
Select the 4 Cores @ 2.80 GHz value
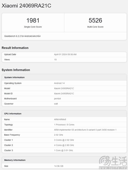pyautogui.click(x=64, y=145)
